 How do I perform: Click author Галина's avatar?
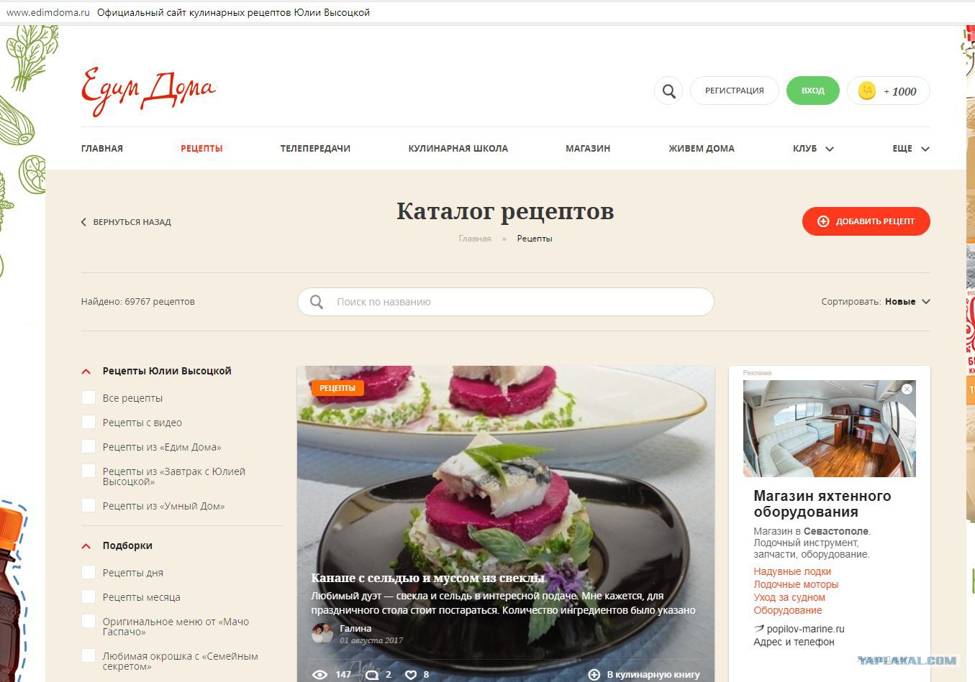[322, 633]
